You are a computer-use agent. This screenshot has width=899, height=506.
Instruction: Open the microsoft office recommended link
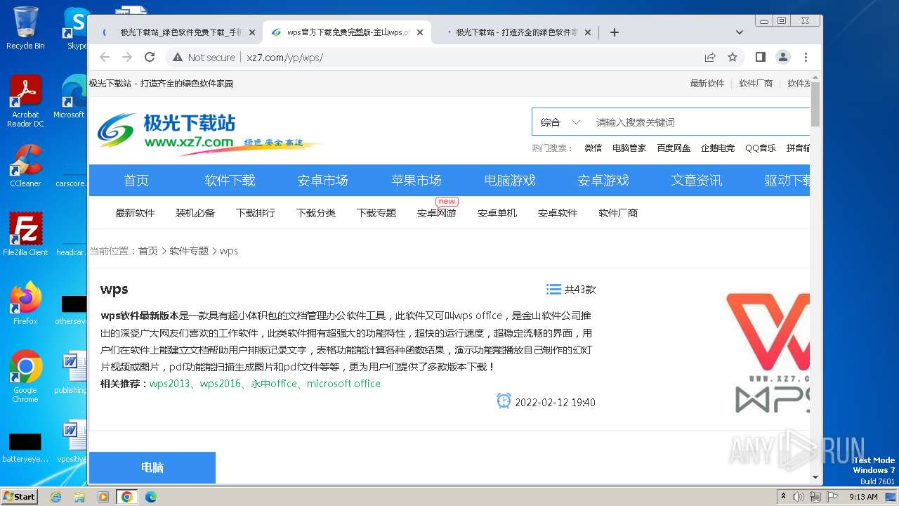point(343,384)
